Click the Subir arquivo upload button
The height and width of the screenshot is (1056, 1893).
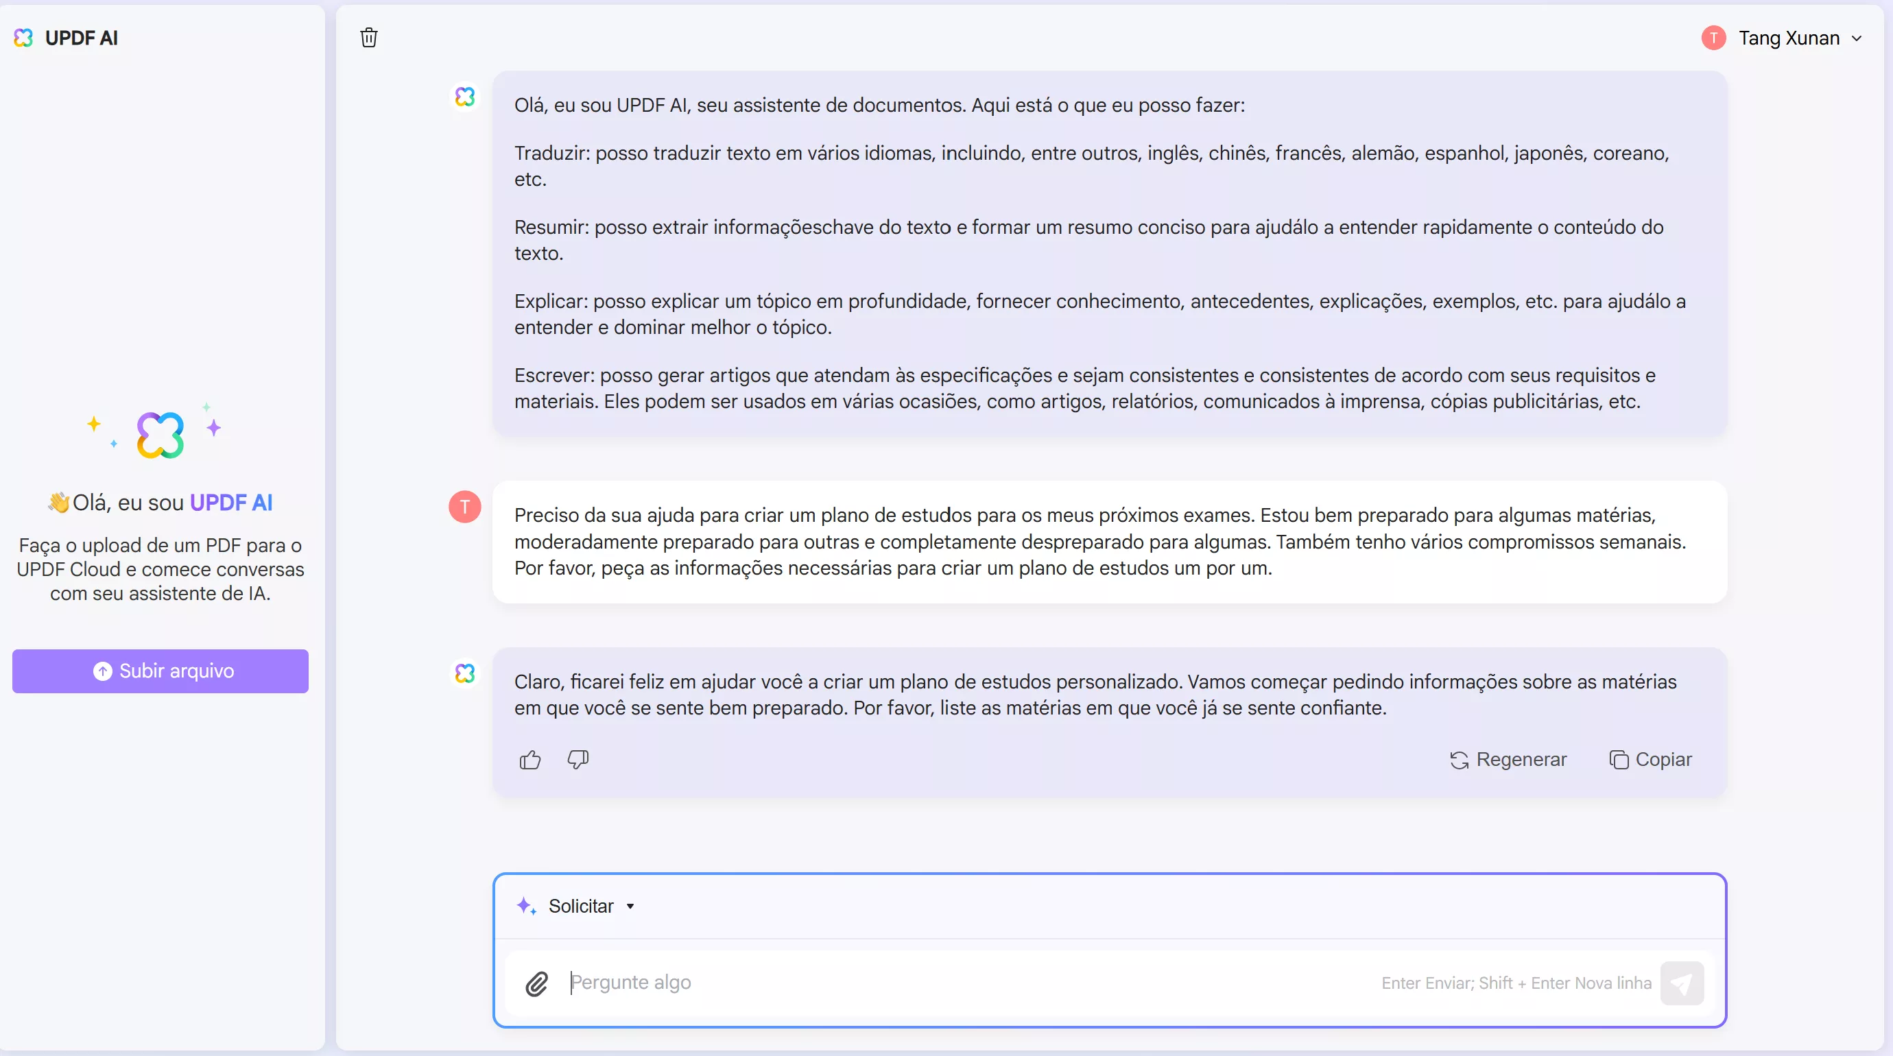point(160,670)
